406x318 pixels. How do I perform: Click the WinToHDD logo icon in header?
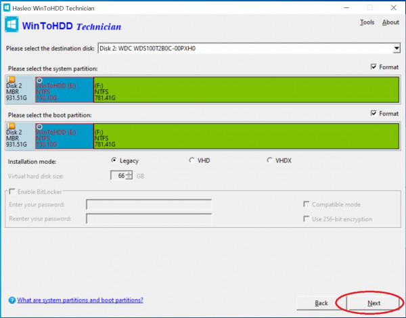tap(12, 24)
